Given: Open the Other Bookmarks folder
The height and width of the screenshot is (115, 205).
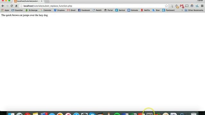Looking at the screenshot, I should [194, 10].
